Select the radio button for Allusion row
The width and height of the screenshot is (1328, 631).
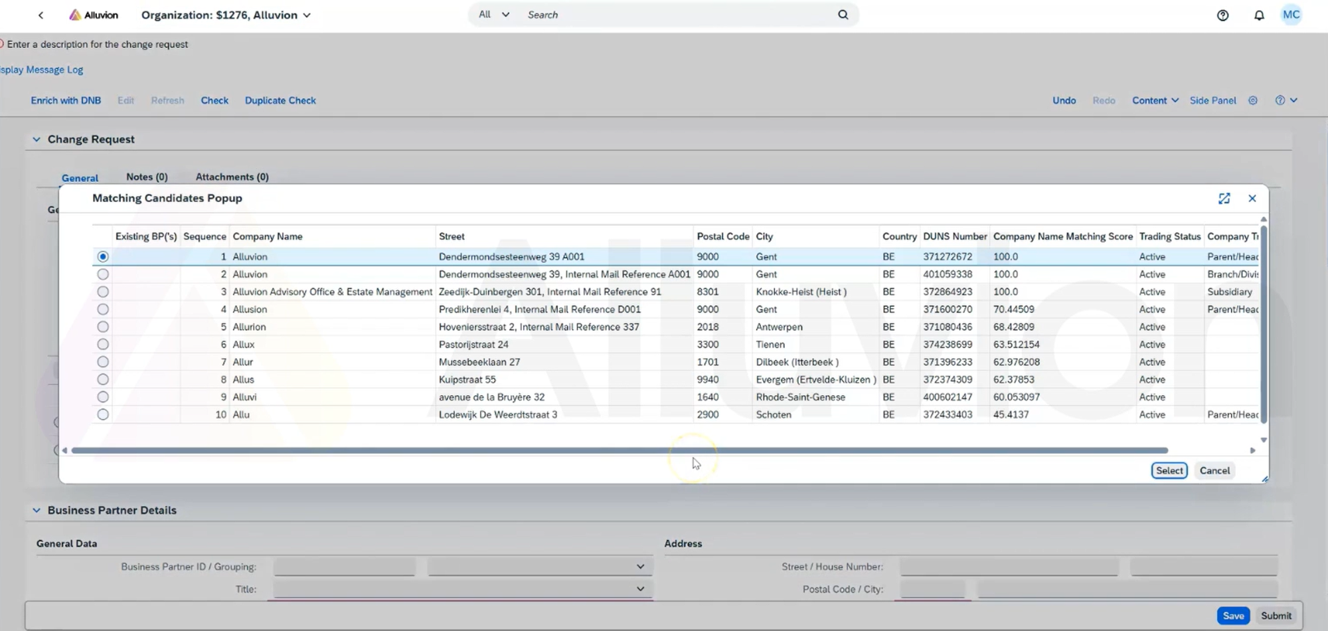103,310
